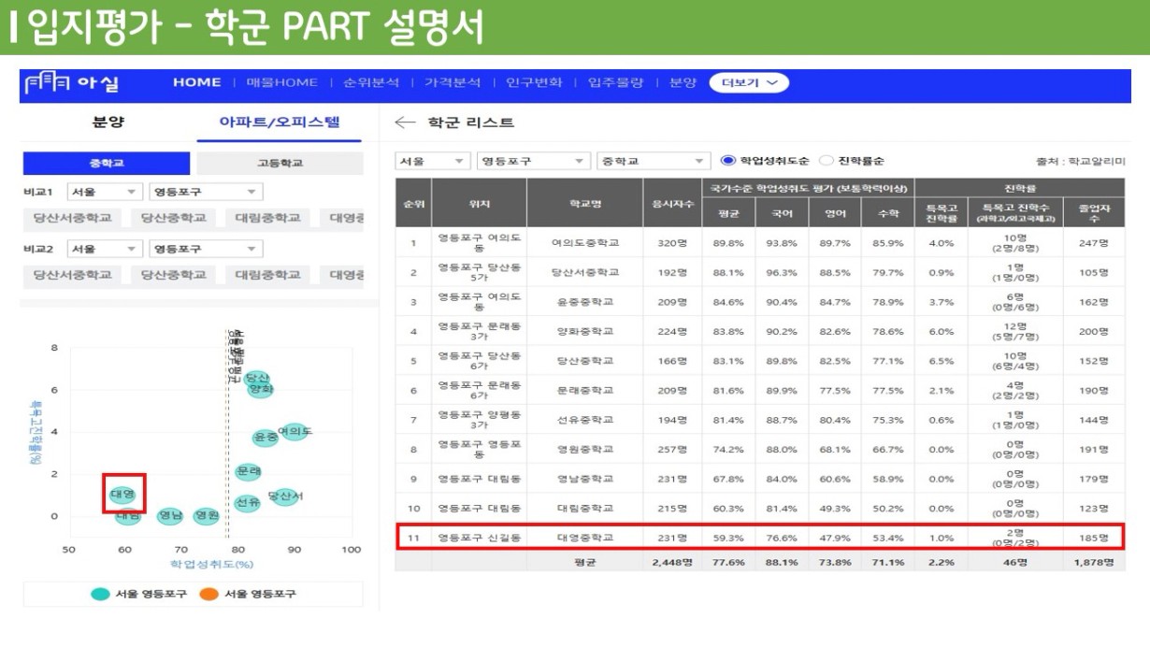
Task: Click the 아실 logo icon
Action: click(46, 83)
